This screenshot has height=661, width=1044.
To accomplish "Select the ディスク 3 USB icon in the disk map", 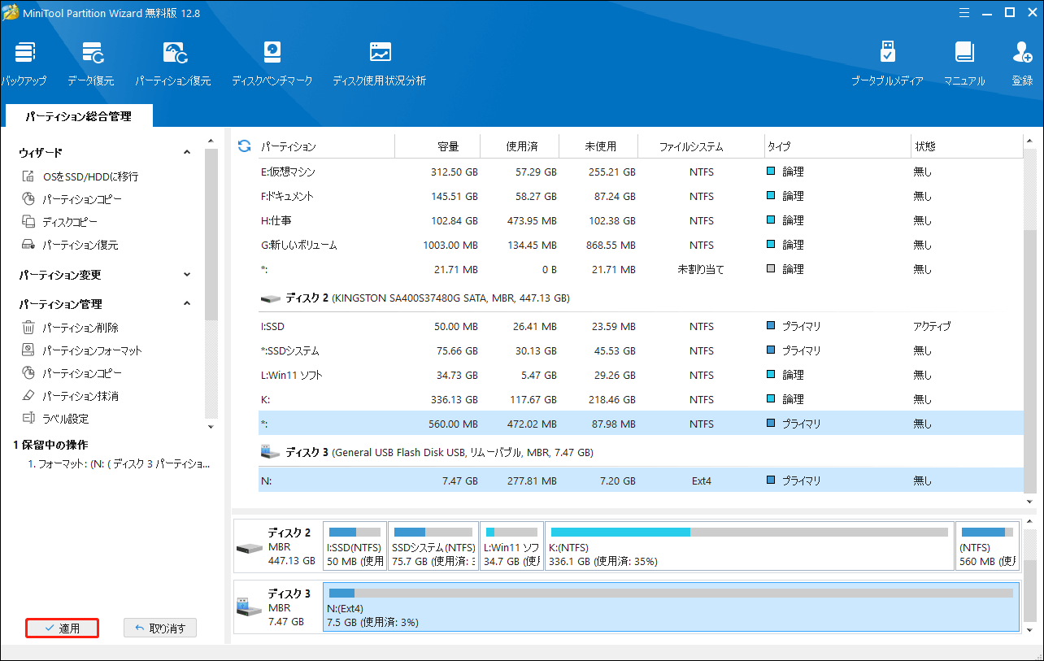I will click(247, 607).
